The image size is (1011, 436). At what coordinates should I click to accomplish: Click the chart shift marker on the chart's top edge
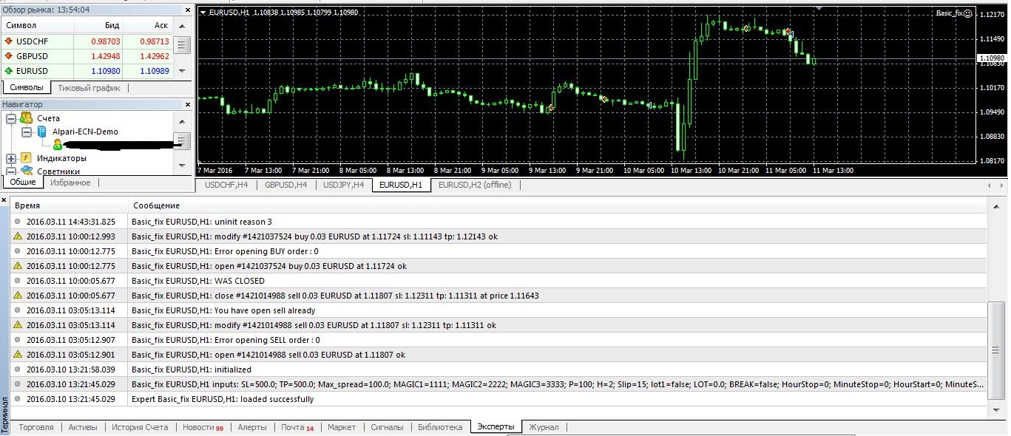818,7
